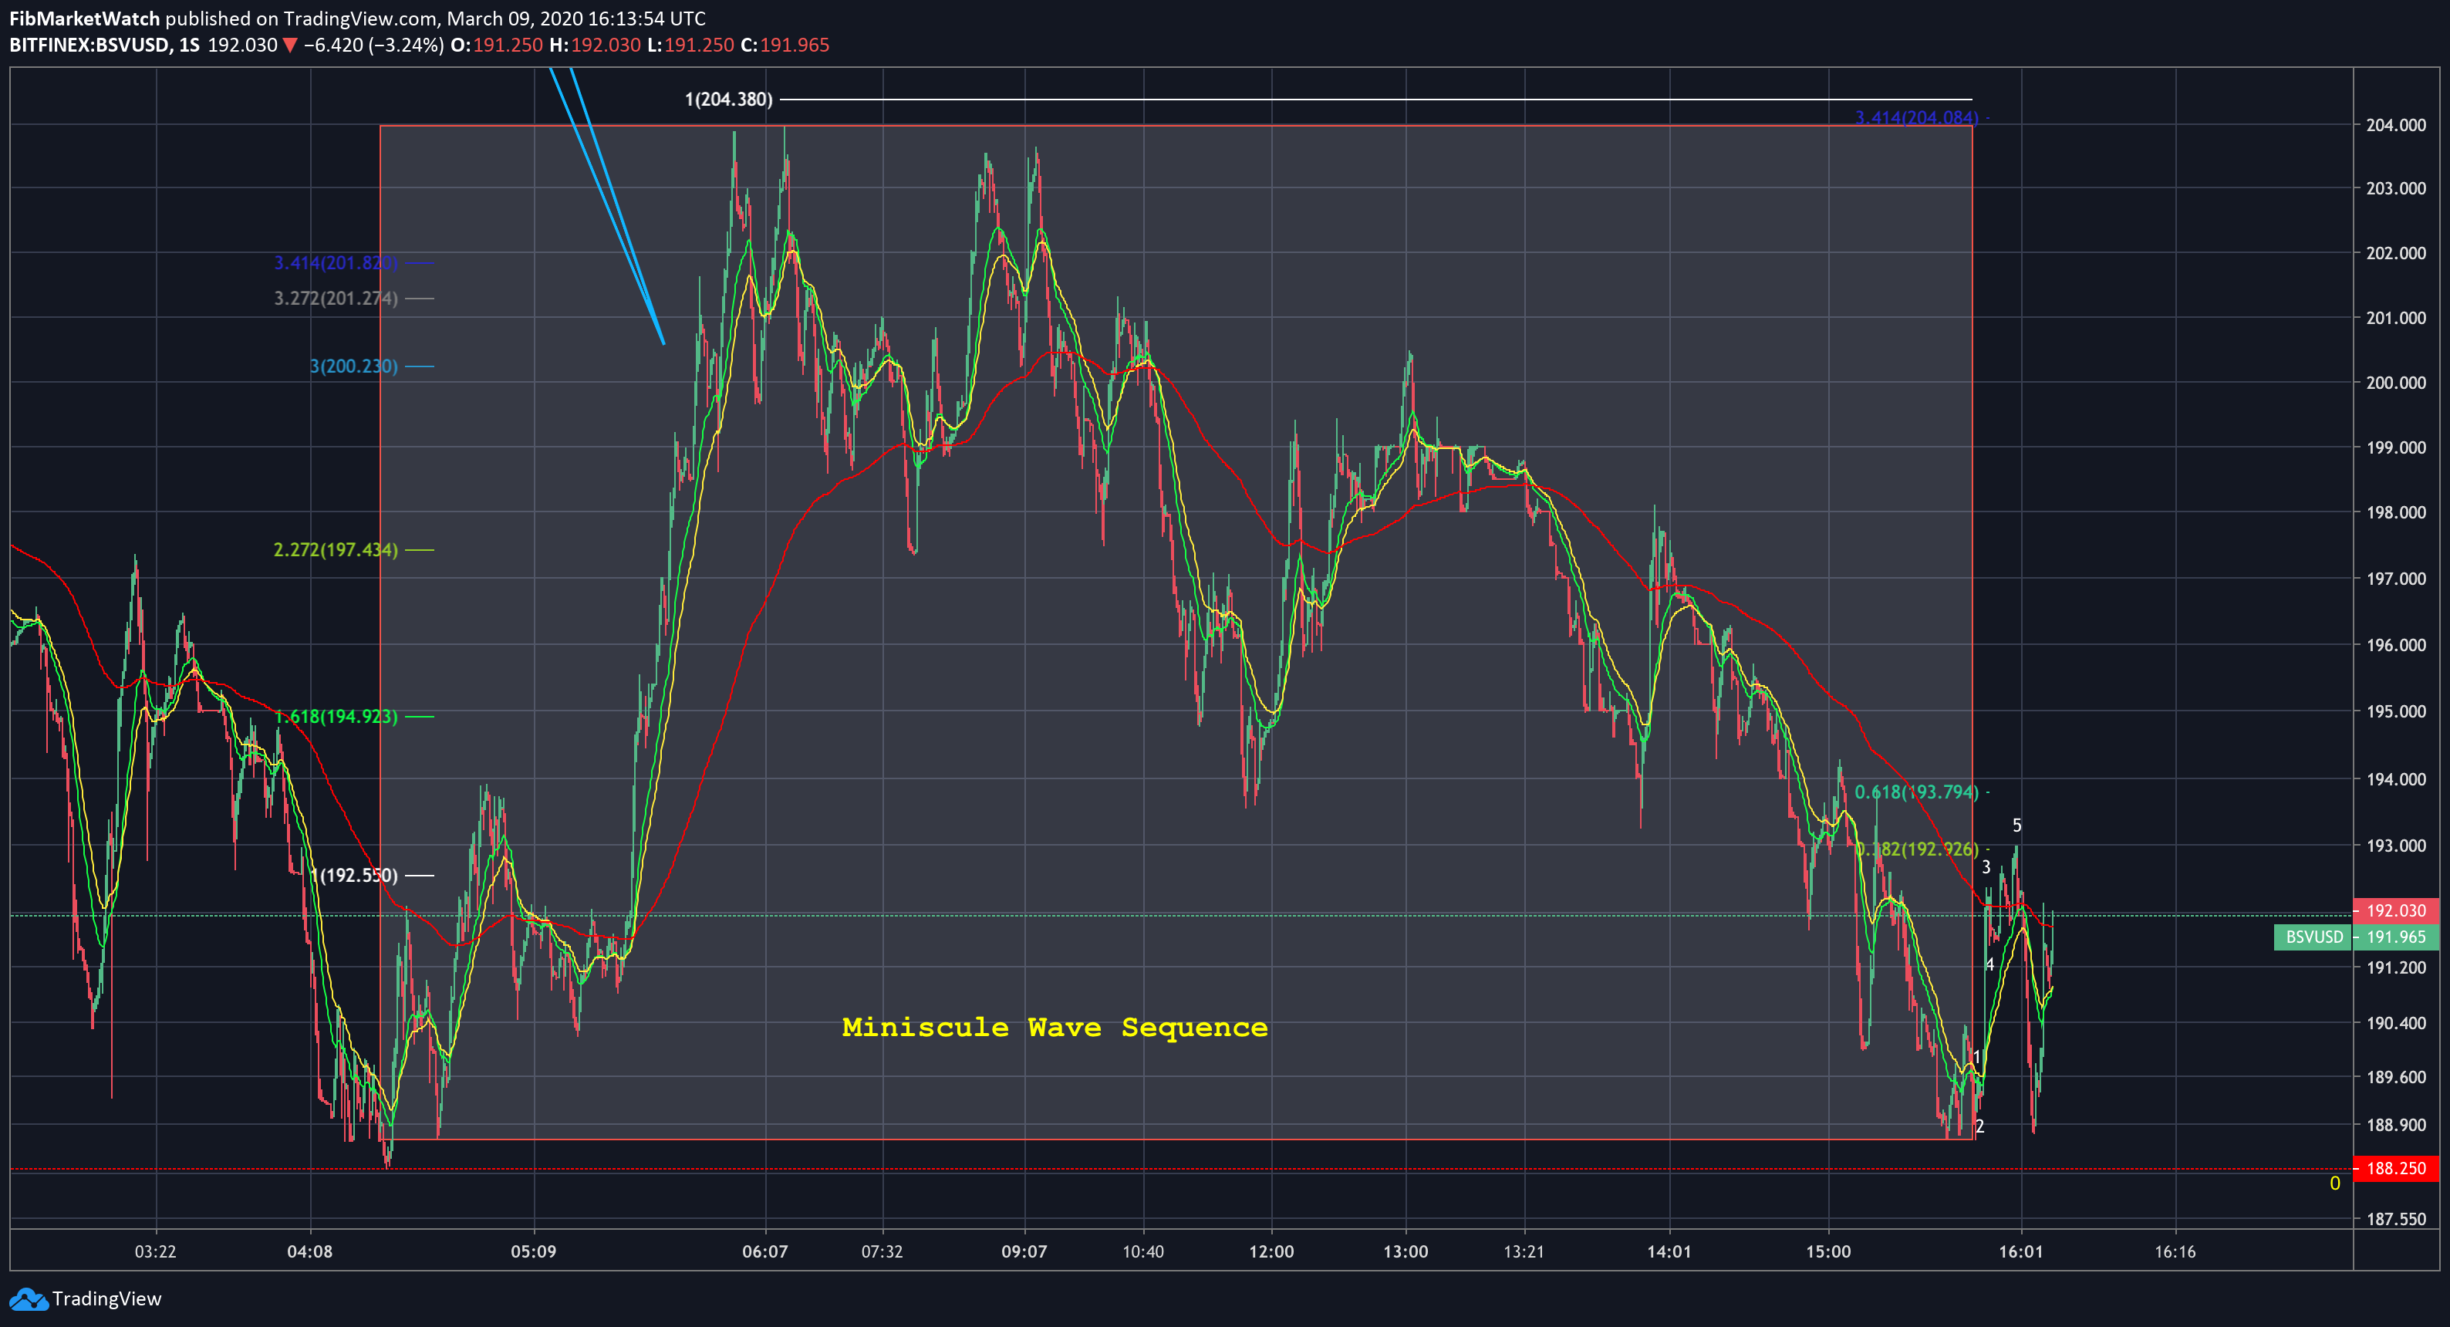Click the 12:00 time axis label
The height and width of the screenshot is (1327, 2450).
tap(1271, 1251)
